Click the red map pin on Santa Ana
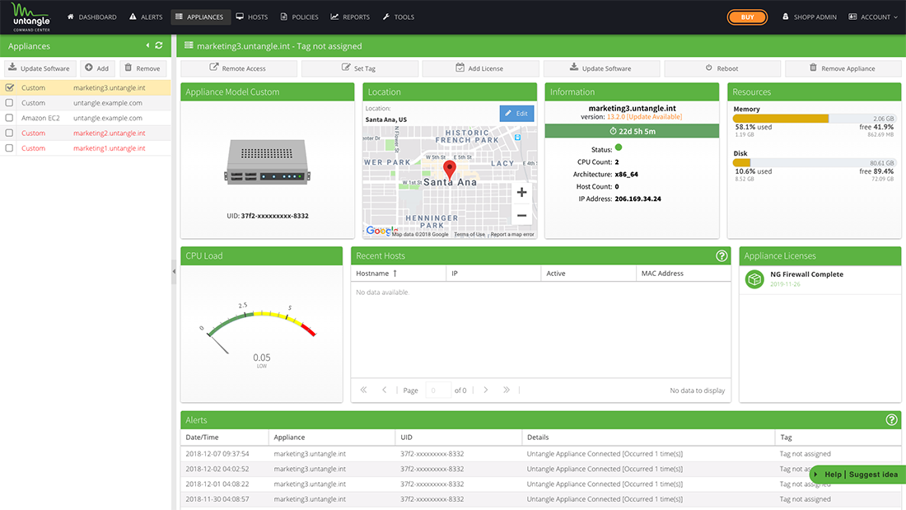This screenshot has height=510, width=906. [x=450, y=170]
